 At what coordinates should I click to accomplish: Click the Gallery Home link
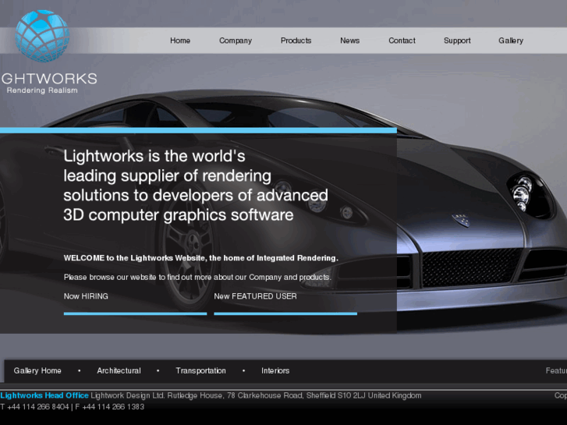(x=37, y=370)
